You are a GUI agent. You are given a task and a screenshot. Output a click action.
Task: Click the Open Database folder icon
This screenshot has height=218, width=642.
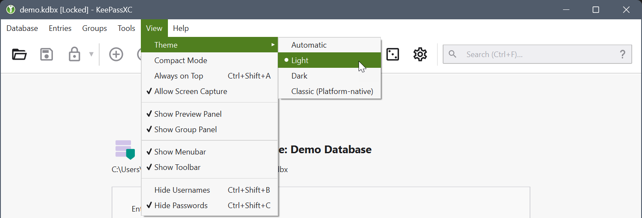click(19, 54)
